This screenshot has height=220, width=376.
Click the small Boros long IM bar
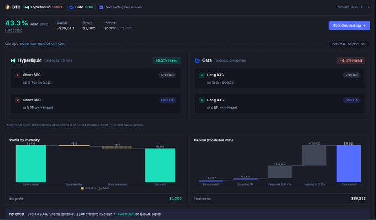(246, 179)
